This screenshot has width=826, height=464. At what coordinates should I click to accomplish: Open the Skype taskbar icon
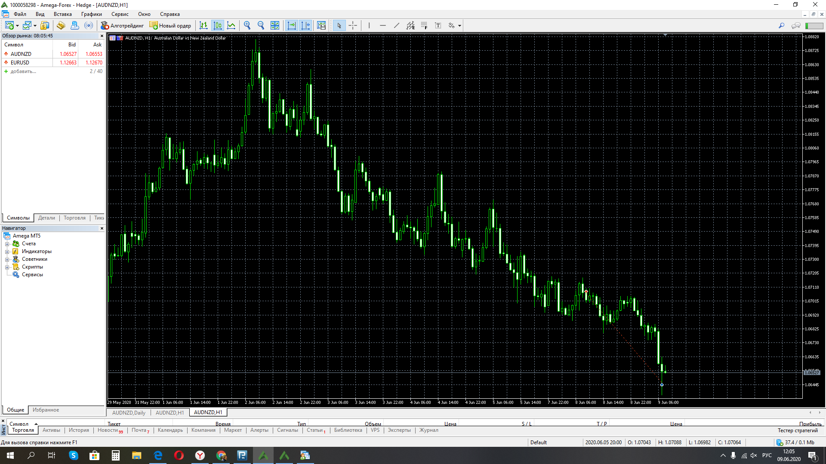(74, 455)
